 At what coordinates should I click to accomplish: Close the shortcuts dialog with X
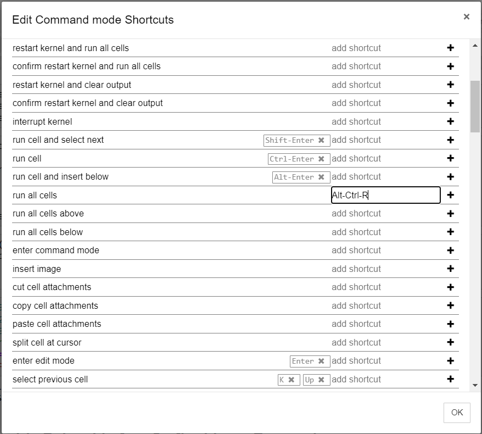(467, 17)
